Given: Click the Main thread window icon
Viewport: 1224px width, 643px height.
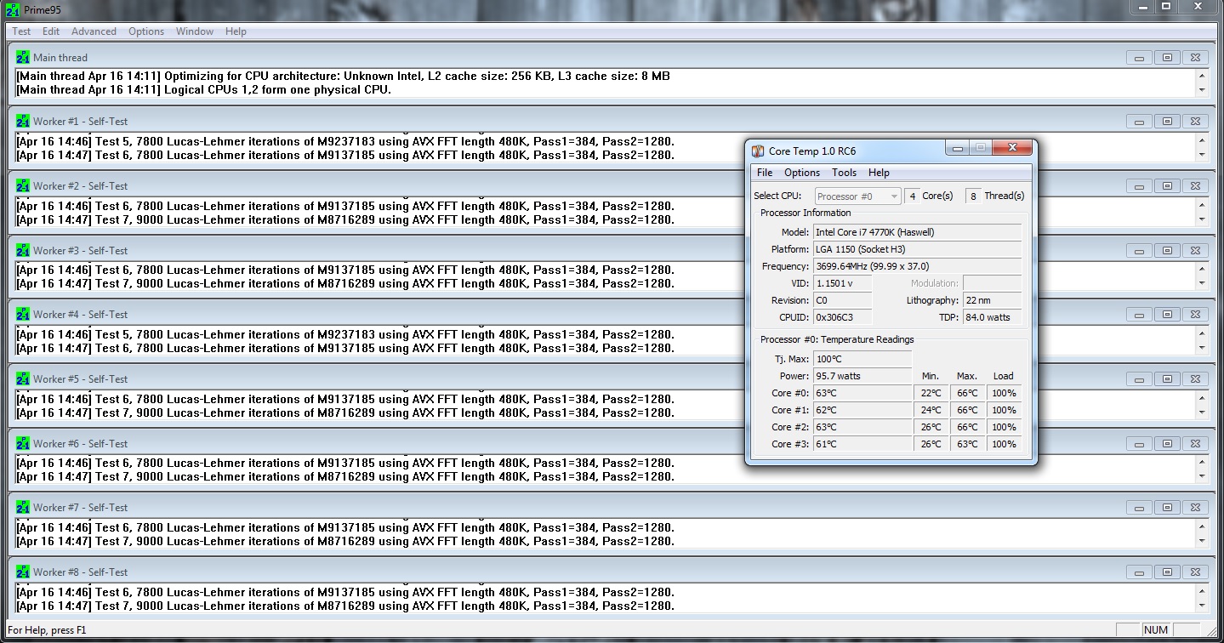Looking at the screenshot, I should click(x=23, y=57).
